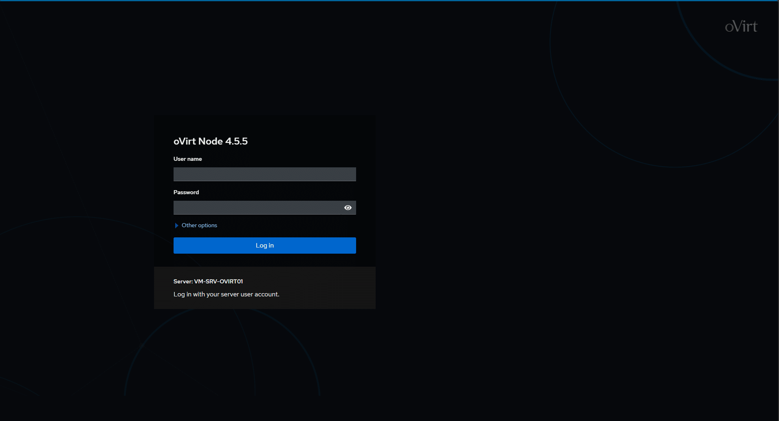Select the 'Log in with your server user account' text
The width and height of the screenshot is (779, 421).
coord(227,294)
